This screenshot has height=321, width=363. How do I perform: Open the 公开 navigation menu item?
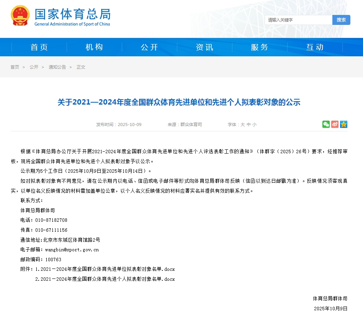tap(149, 47)
